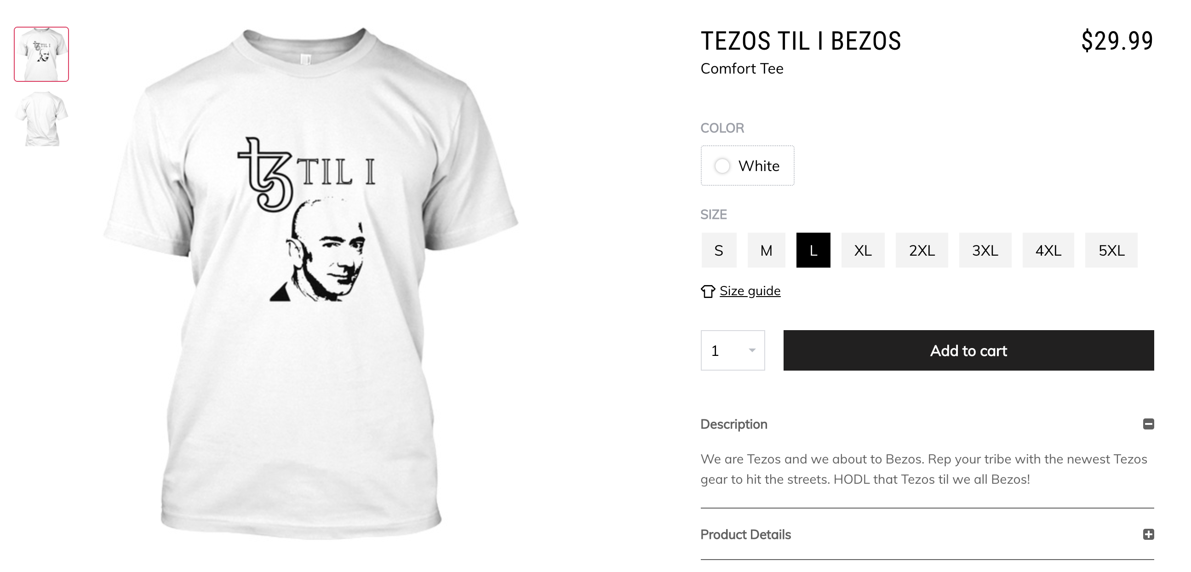Select size 3XL
Screen dimensions: 1191x572
985,250
